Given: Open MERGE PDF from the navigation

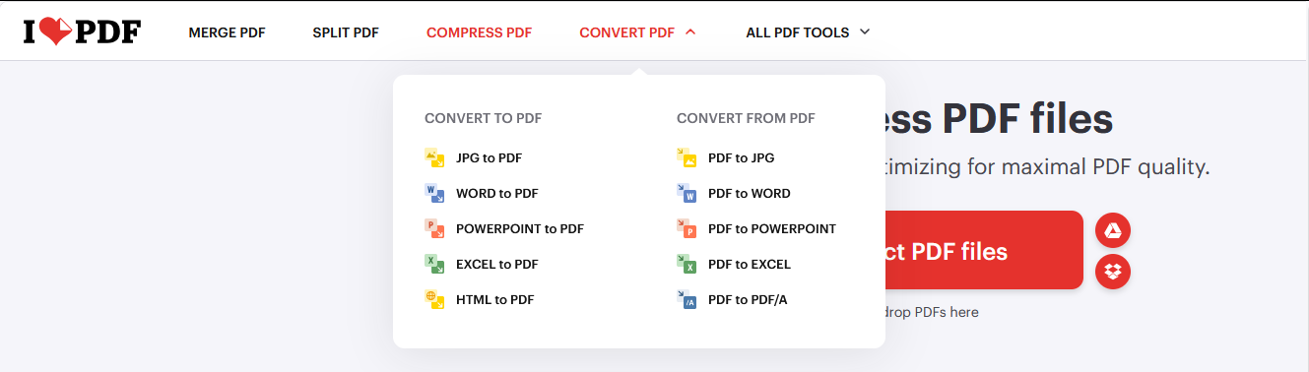Looking at the screenshot, I should point(227,32).
